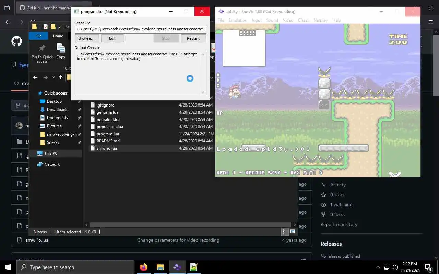This screenshot has width=439, height=274.
Task: Select This PC in navigation pane
Action: click(x=51, y=153)
